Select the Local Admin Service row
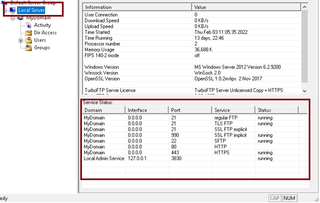Screen dimensions: 320x203 click(195, 159)
